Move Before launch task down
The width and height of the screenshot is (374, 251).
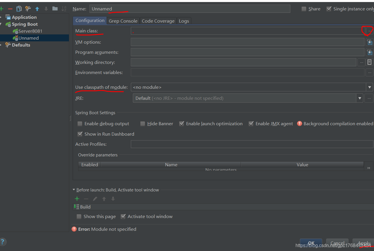point(113,199)
